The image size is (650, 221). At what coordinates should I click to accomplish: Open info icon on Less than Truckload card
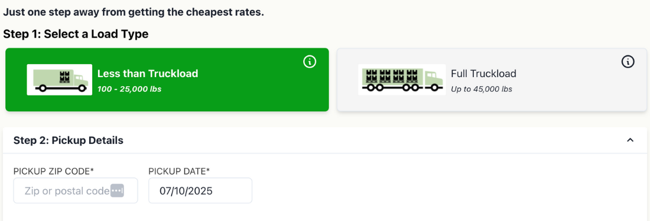[310, 62]
